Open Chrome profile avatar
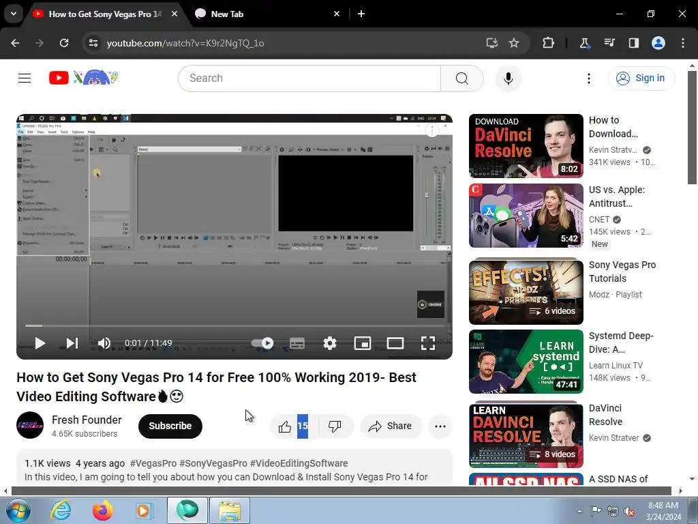This screenshot has height=524, width=698. tap(658, 43)
